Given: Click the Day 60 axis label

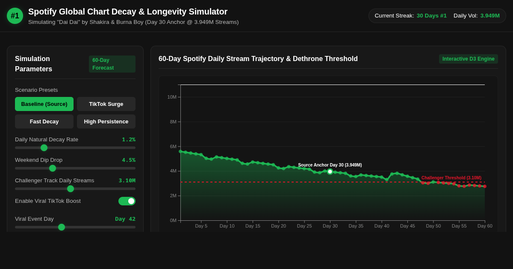Looking at the screenshot, I should click(485, 226).
